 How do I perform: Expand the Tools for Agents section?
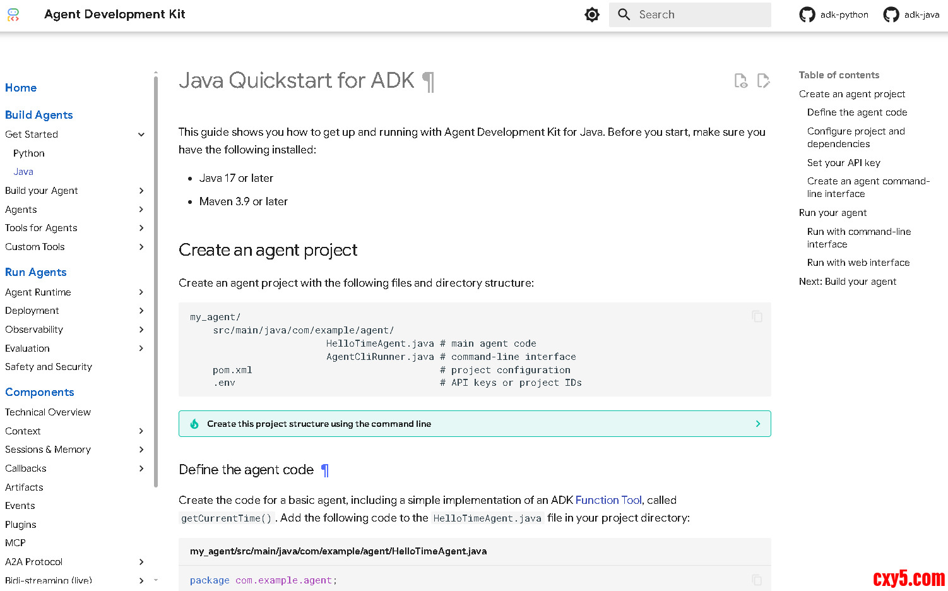coord(141,228)
